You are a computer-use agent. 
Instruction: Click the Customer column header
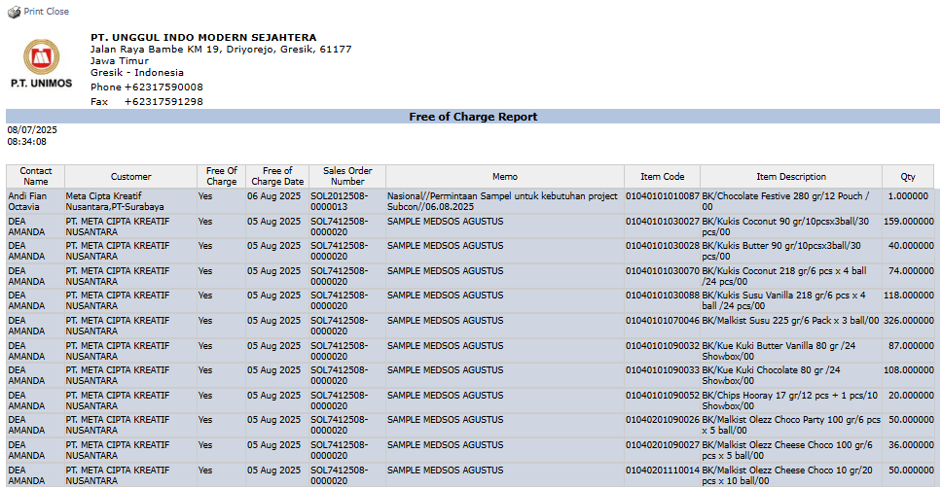coord(130,177)
